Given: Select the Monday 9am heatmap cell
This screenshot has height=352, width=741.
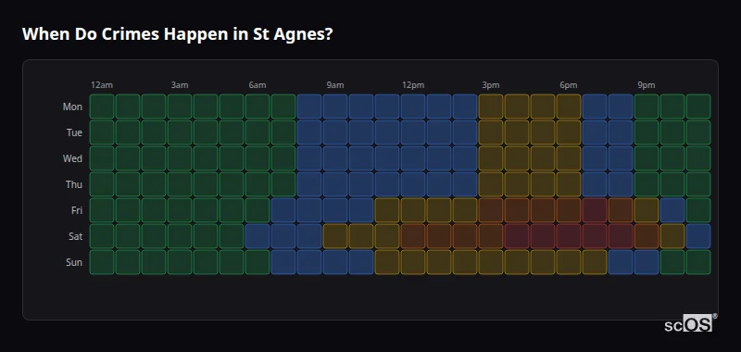Looking at the screenshot, I should (x=335, y=107).
